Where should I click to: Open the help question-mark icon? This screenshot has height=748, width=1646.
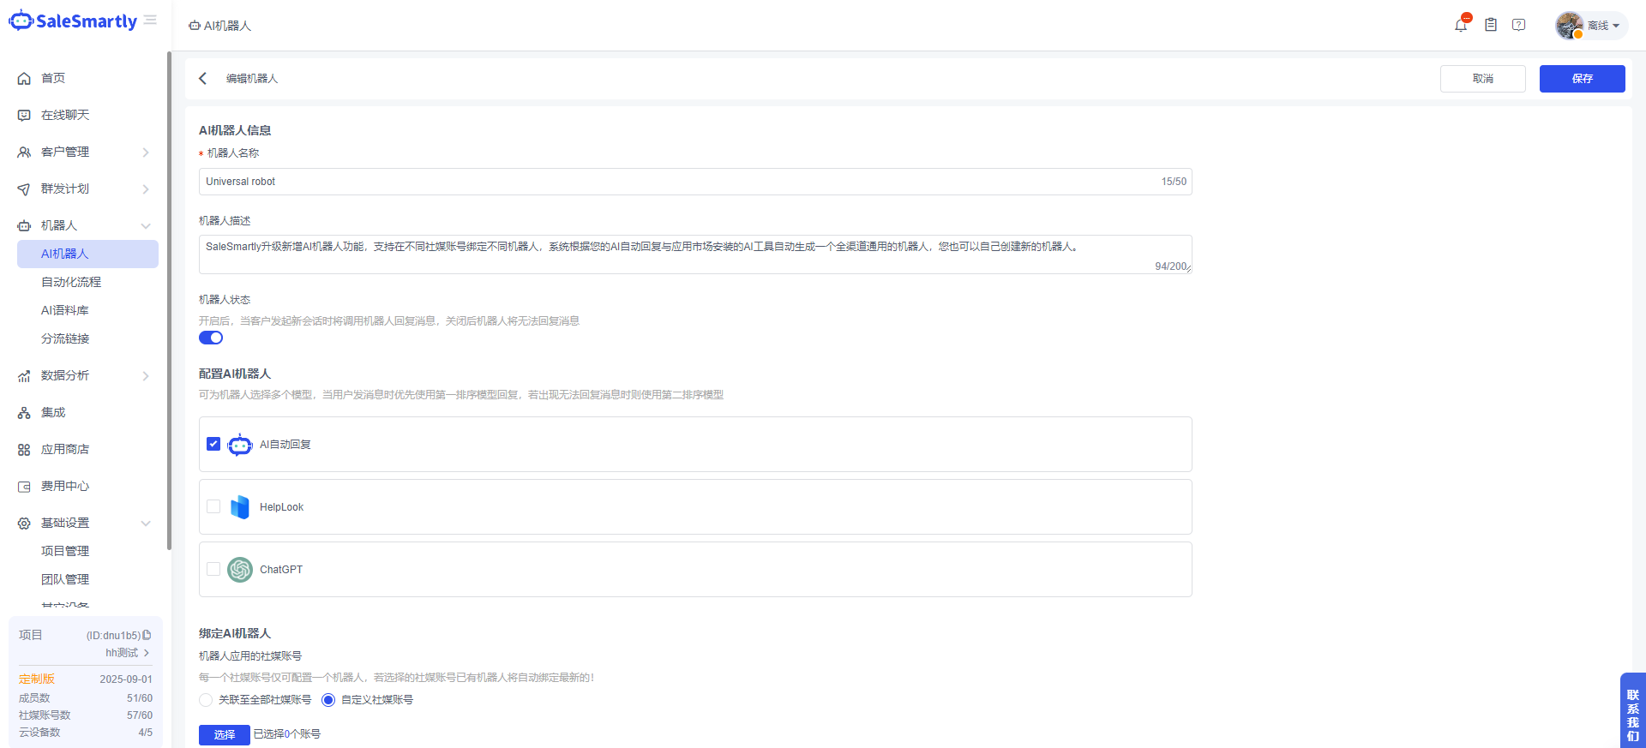point(1519,25)
